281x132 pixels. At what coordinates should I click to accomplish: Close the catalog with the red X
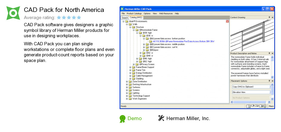[227, 21]
